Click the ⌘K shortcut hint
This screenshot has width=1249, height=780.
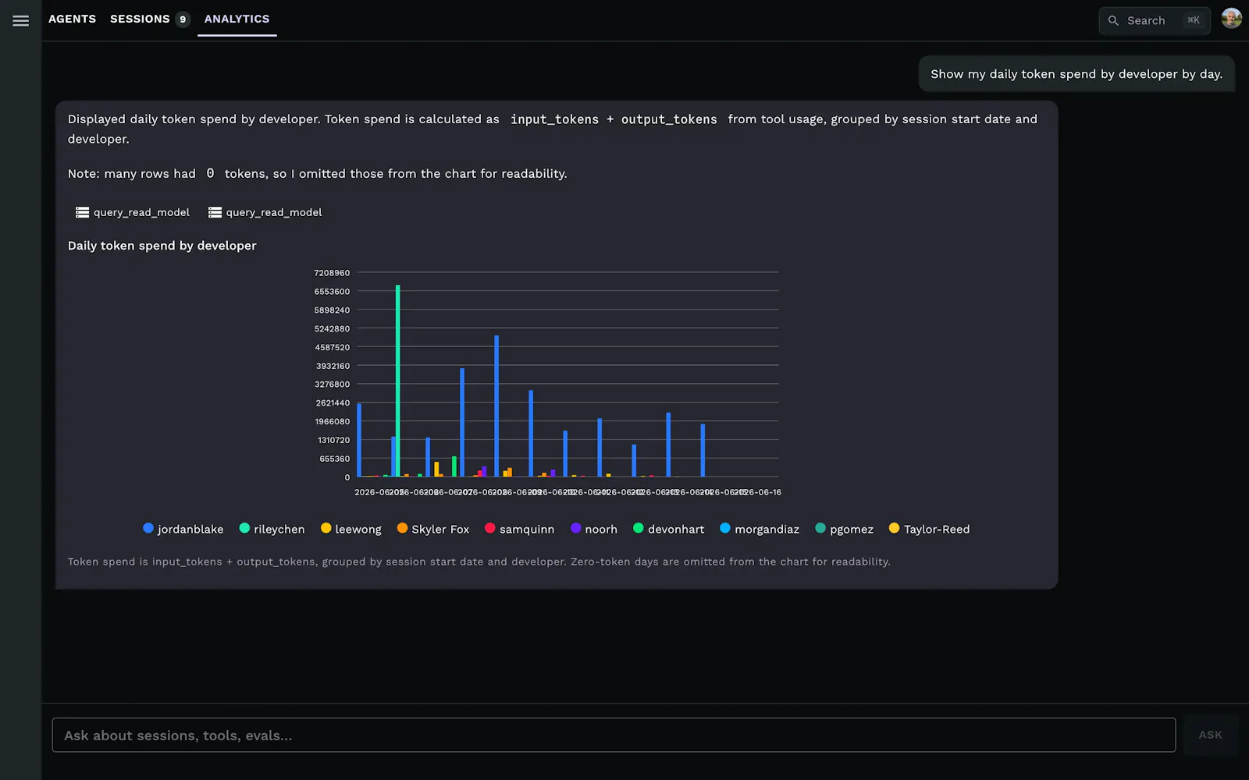1194,20
